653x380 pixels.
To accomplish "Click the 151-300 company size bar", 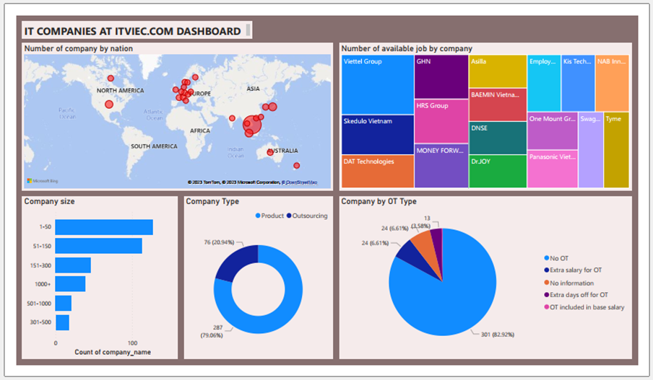I will 73,265.
